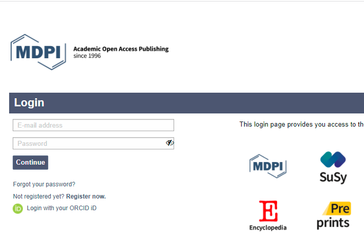Click the "Academic Open Access Publishing" tagline
The height and width of the screenshot is (236, 364).
click(121, 49)
